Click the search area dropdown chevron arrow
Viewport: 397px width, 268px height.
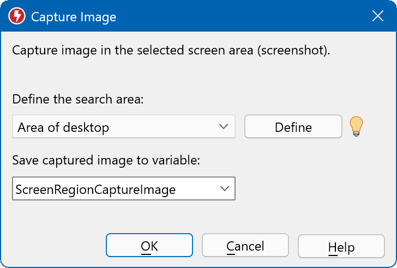pos(223,127)
